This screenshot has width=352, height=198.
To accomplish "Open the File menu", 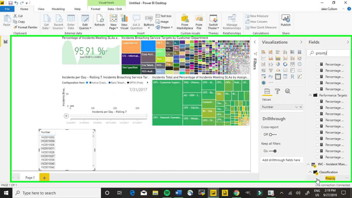I will coord(7,9).
